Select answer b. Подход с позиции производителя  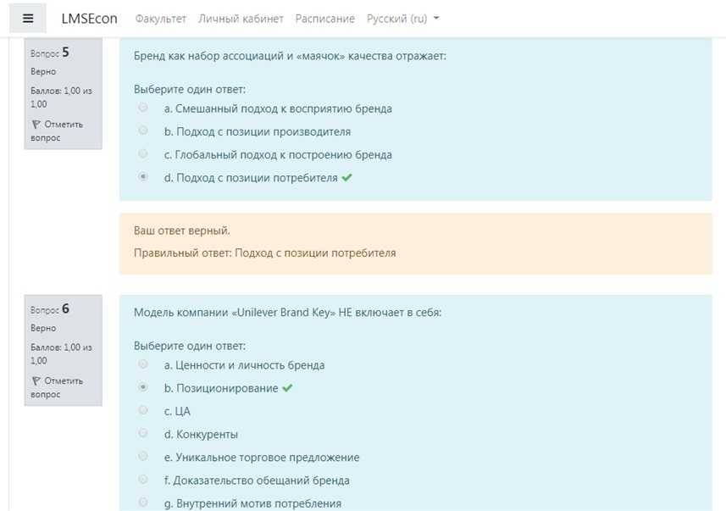pyautogui.click(x=143, y=131)
